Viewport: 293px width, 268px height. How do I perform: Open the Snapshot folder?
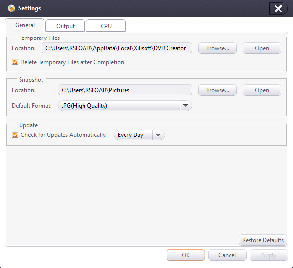262,90
